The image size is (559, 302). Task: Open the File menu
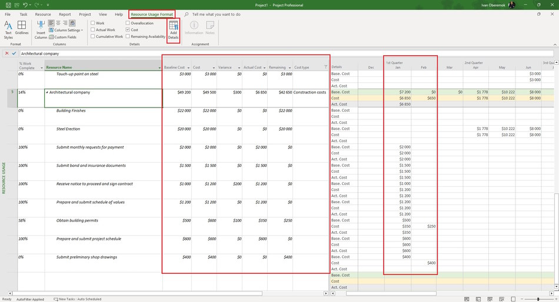8,14
